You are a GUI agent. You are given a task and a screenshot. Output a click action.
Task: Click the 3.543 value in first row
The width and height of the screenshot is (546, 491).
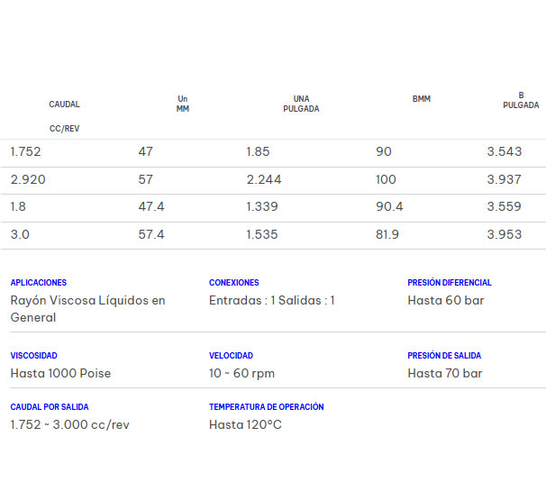[504, 151]
